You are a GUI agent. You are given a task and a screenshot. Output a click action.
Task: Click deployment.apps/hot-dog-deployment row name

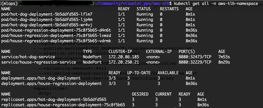41,78
